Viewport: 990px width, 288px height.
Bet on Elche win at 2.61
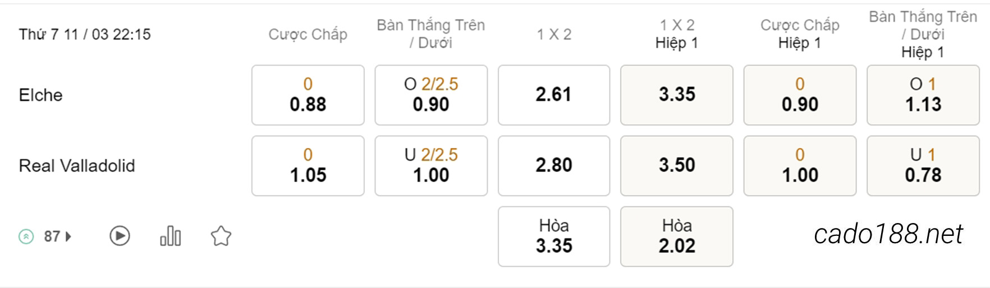(x=554, y=95)
